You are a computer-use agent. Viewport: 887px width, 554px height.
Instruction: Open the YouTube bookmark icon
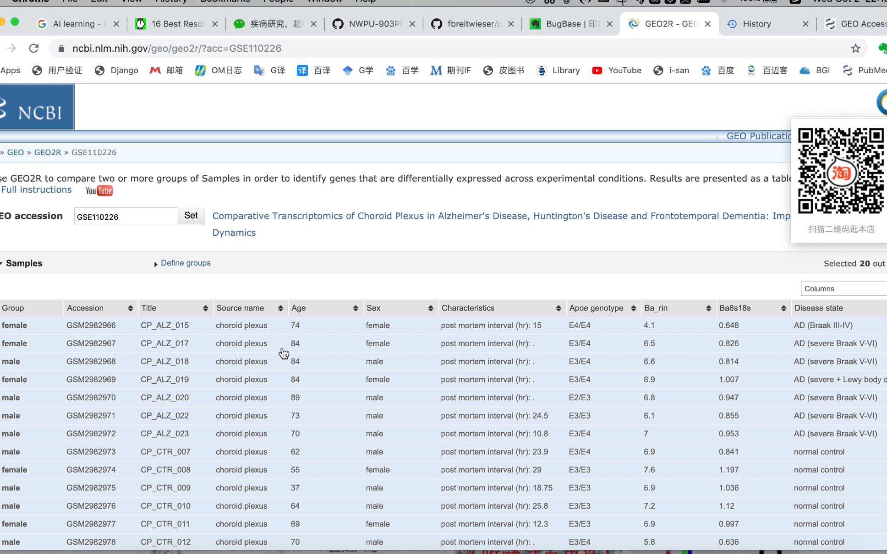(597, 70)
